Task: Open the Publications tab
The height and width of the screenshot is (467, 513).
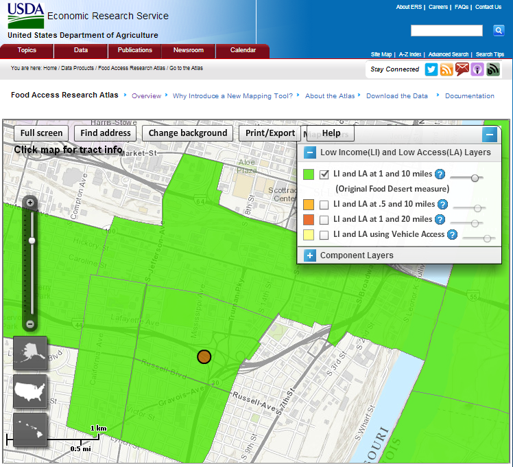Action: pos(135,50)
